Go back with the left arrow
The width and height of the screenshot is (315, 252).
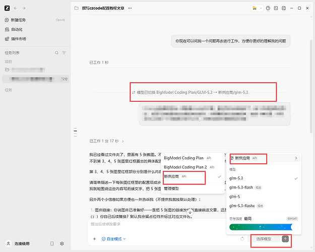(x=16, y=8)
